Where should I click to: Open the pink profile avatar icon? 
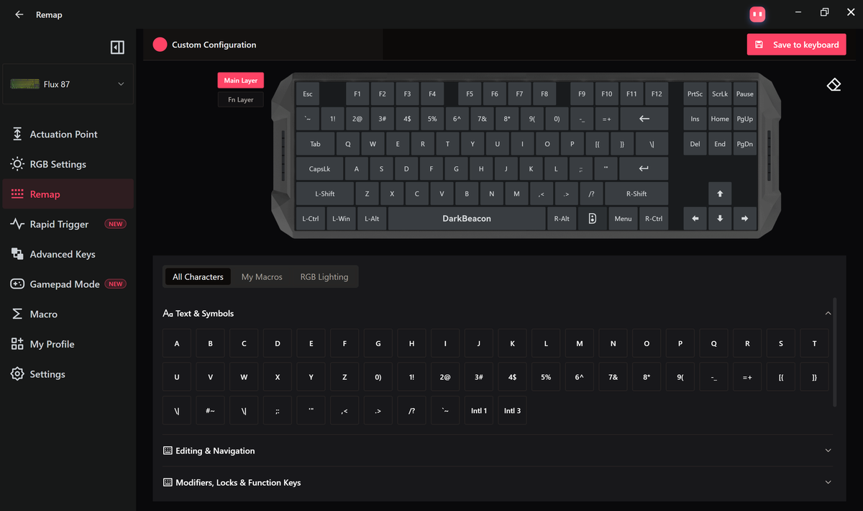[757, 14]
